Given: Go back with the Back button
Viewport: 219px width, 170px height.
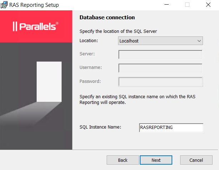Looking at the screenshot, I should pos(123,160).
